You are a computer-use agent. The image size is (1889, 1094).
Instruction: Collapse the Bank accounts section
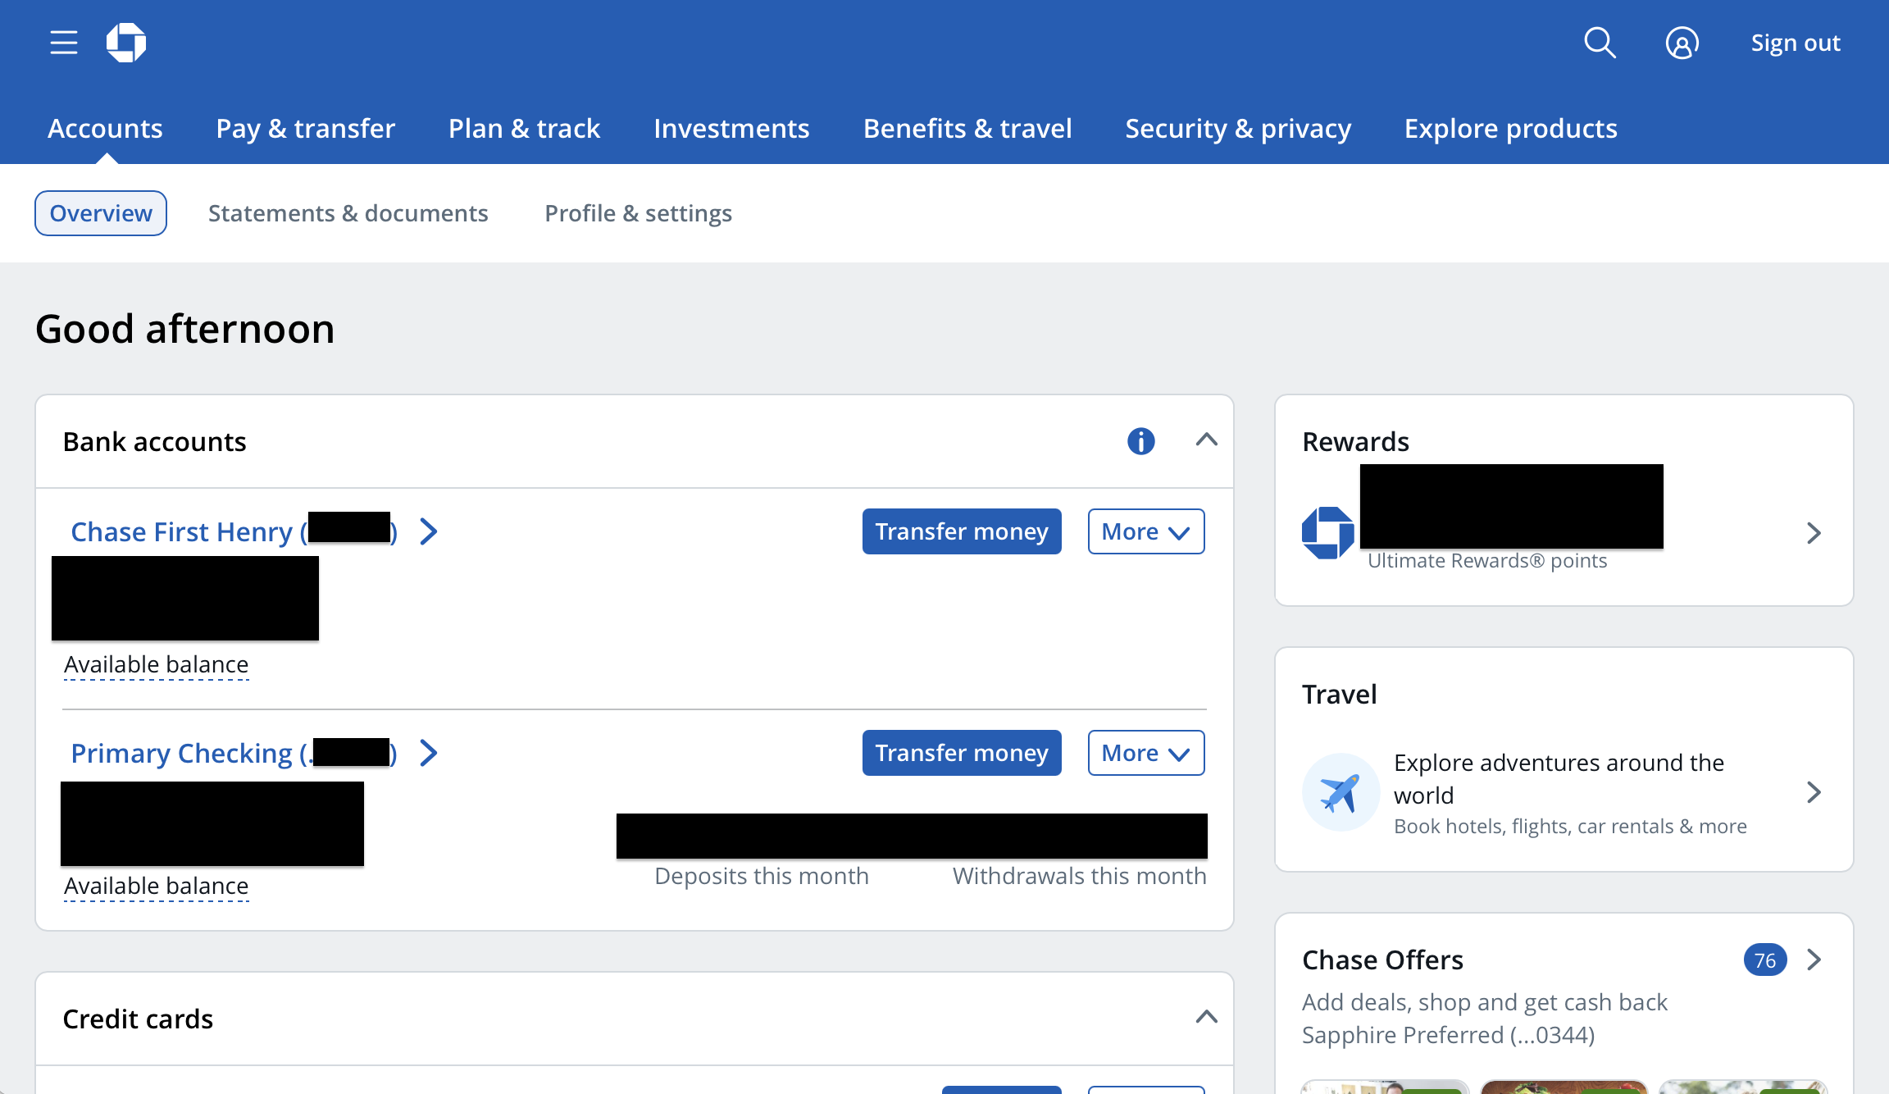(x=1206, y=440)
